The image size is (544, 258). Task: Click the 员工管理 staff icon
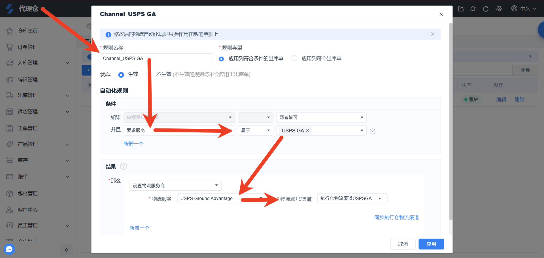click(10, 225)
